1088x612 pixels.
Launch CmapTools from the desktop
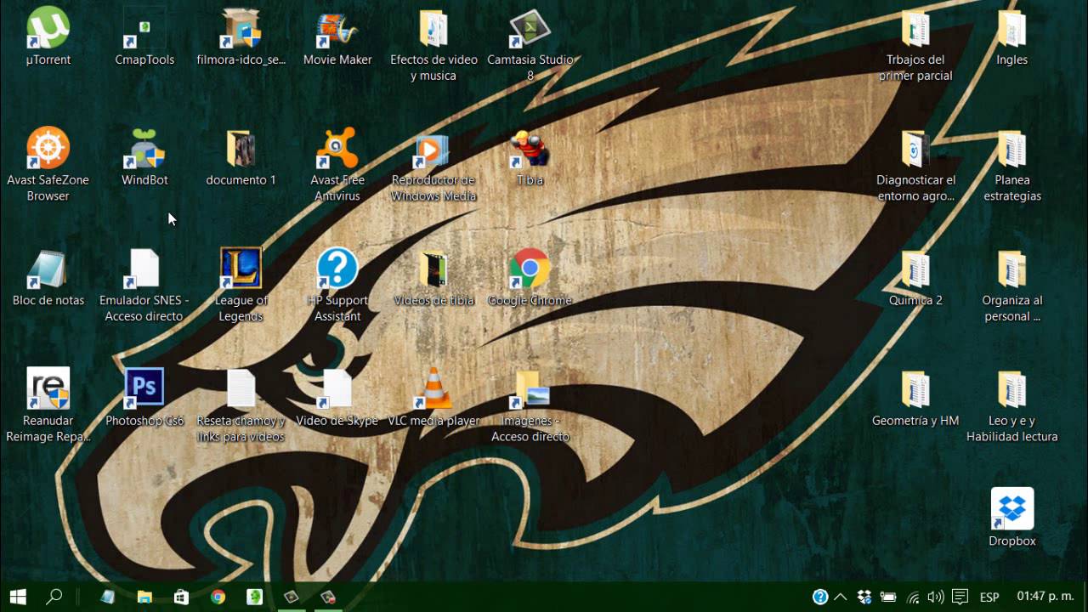pos(144,37)
